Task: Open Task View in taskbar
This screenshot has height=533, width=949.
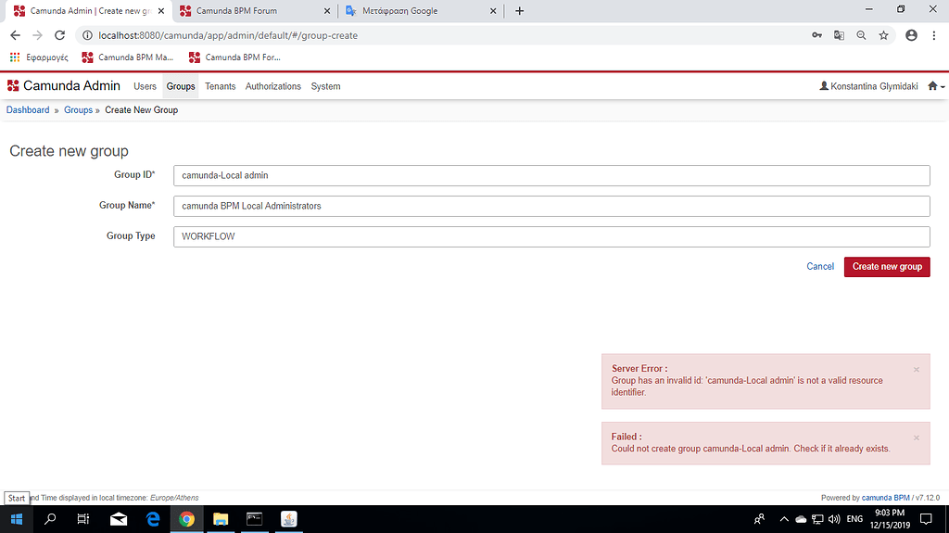Action: pyautogui.click(x=82, y=519)
